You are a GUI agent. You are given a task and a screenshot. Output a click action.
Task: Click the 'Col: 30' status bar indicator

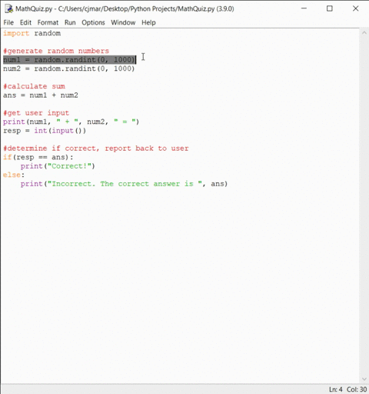357,389
